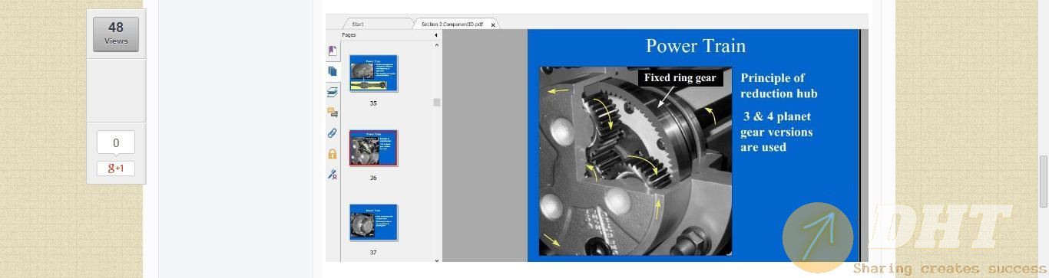The height and width of the screenshot is (278, 1049).
Task: Click the thumbnail scroll down arrow
Action: tap(437, 260)
